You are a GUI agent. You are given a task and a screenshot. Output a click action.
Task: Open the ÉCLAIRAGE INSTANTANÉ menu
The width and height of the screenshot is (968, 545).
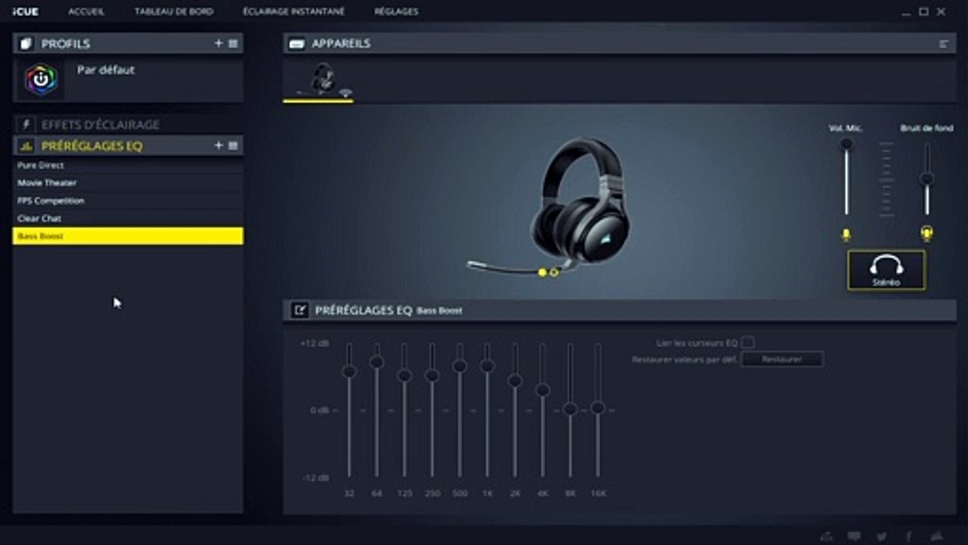point(294,11)
